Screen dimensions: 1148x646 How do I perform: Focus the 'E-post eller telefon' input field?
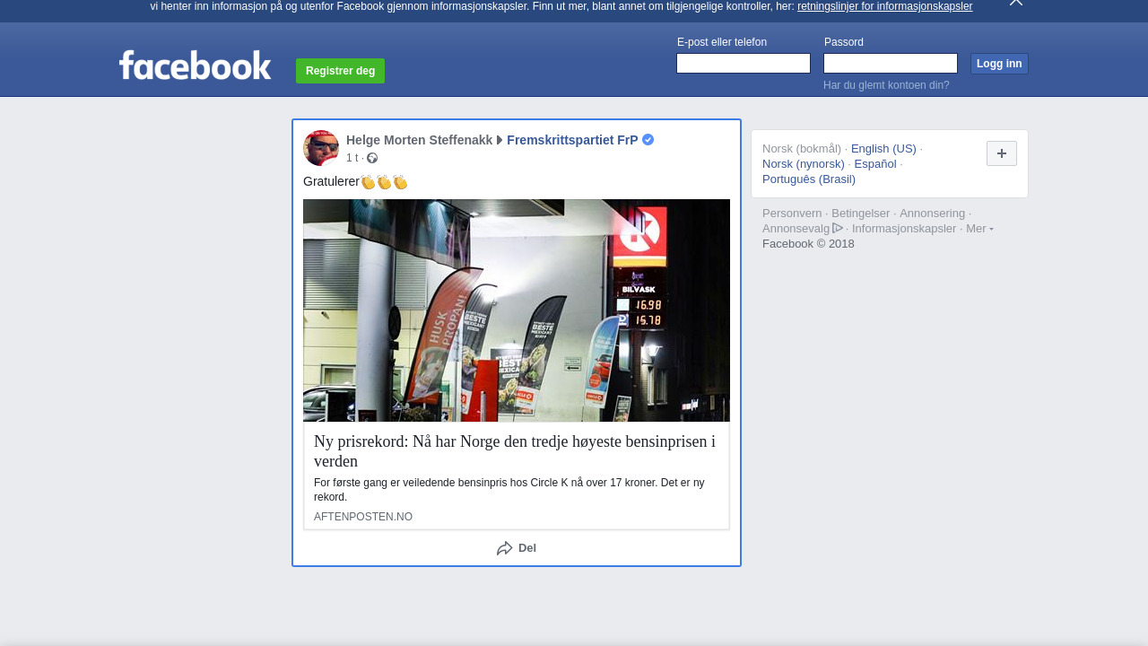click(744, 64)
